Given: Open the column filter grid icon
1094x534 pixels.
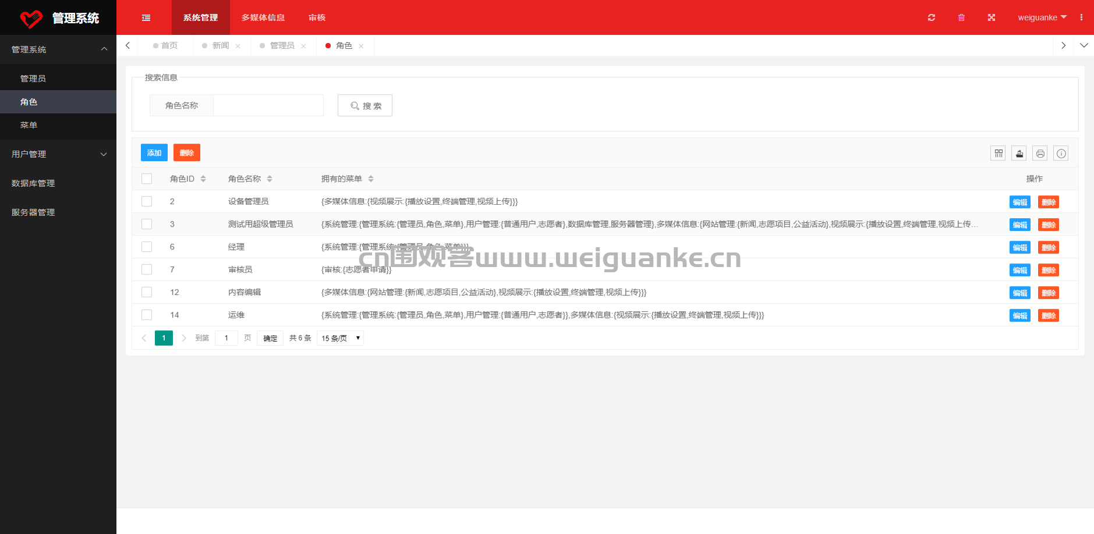Looking at the screenshot, I should click(999, 153).
